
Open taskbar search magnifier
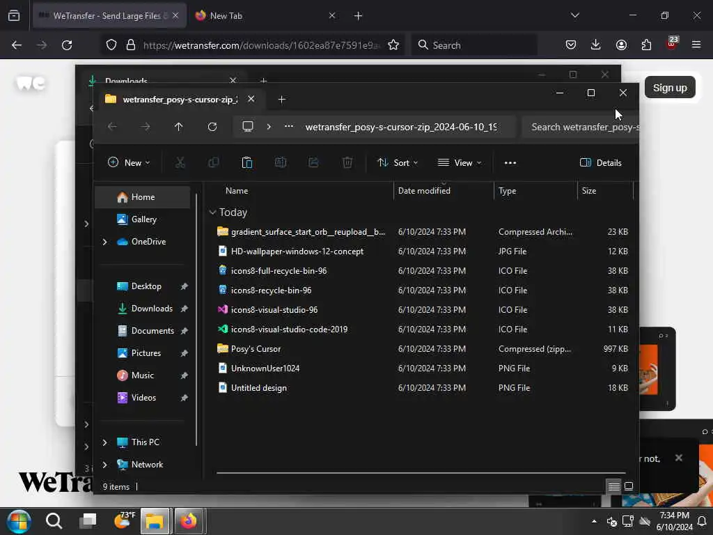(x=54, y=521)
